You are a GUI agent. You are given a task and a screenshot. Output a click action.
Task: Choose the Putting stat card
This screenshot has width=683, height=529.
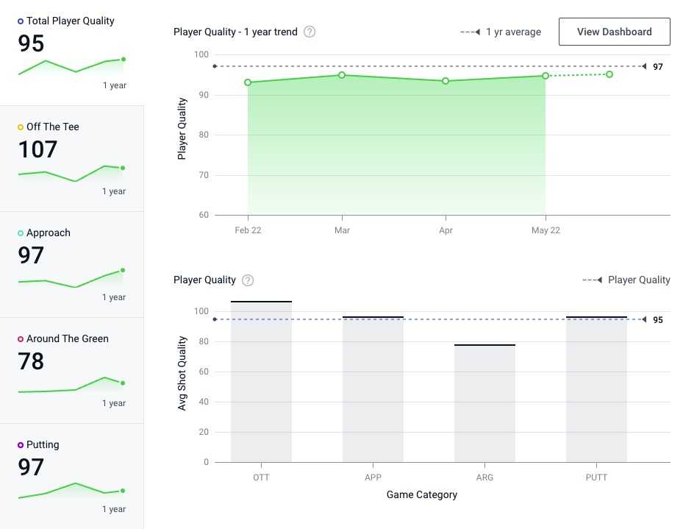pos(72,476)
